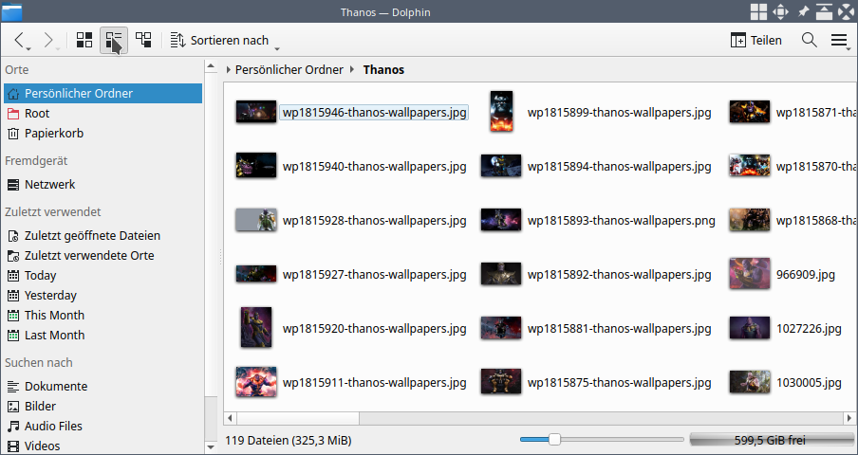
Task: Select thumbnail of wp1815940-thanos-wallpapers.jpg
Action: tap(256, 166)
